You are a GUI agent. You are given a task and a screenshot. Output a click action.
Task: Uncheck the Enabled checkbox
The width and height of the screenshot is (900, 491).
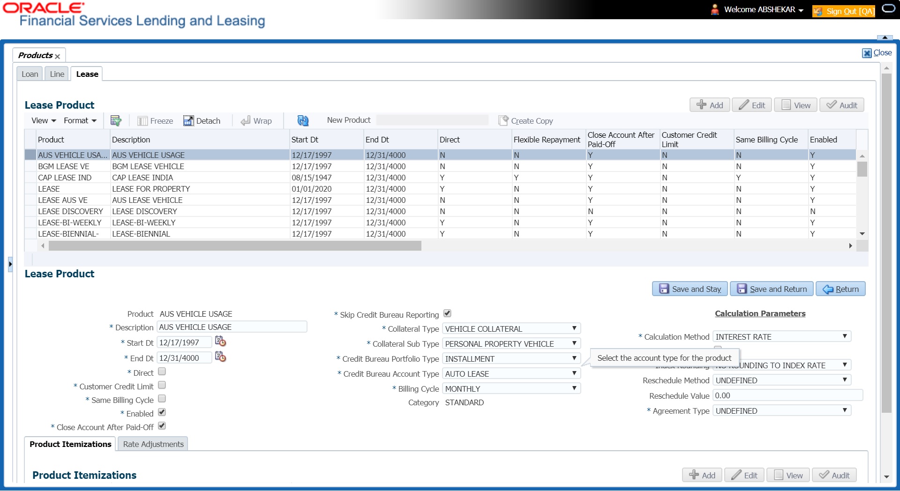point(162,412)
